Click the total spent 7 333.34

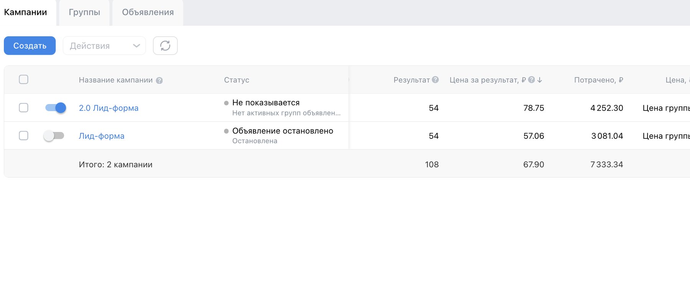pyautogui.click(x=607, y=164)
